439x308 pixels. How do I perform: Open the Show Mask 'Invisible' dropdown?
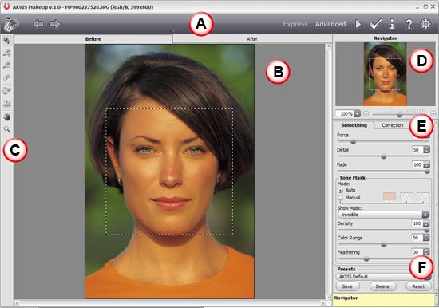point(384,215)
